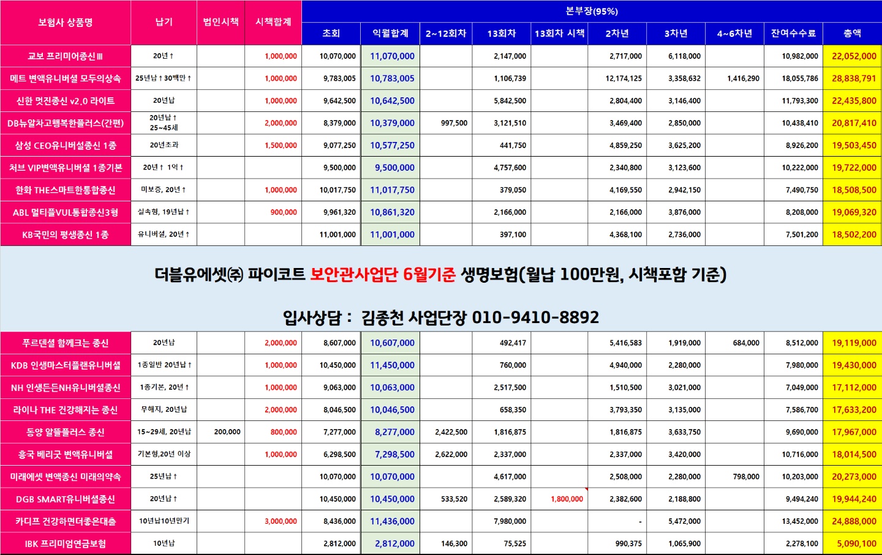Select the 익월합계 column header

click(390, 34)
